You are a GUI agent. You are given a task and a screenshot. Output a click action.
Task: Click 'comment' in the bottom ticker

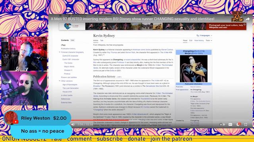tap(79, 139)
